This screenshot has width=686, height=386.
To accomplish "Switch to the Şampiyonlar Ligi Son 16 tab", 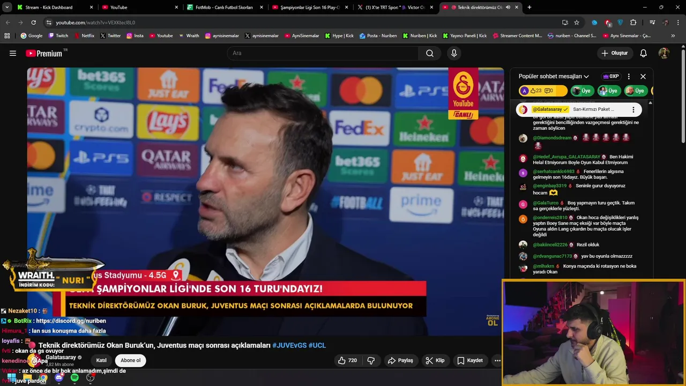I will (x=310, y=8).
